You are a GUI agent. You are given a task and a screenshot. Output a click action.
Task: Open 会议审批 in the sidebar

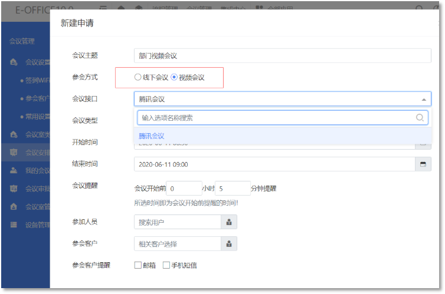[37, 189]
